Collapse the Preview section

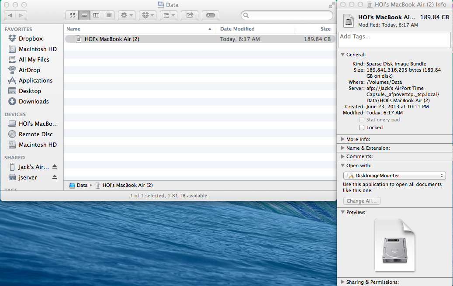pyautogui.click(x=342, y=212)
